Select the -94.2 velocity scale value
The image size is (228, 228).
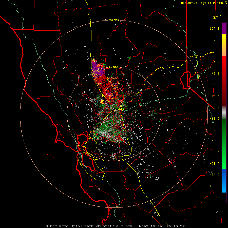[x=215, y=175]
